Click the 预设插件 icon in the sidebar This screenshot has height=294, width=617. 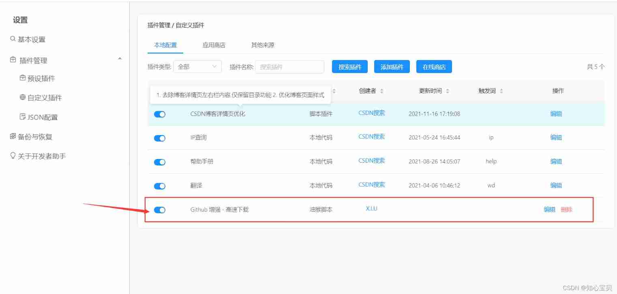[x=23, y=78]
